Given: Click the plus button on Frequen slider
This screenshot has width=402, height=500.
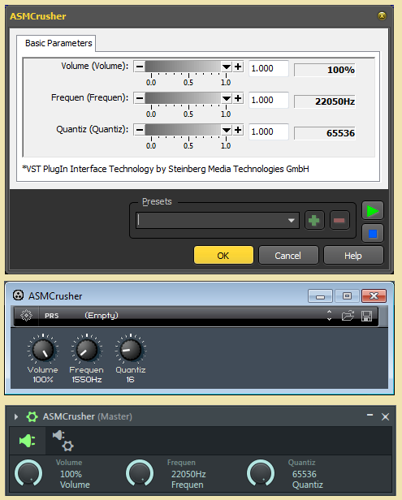Looking at the screenshot, I should point(238,98).
